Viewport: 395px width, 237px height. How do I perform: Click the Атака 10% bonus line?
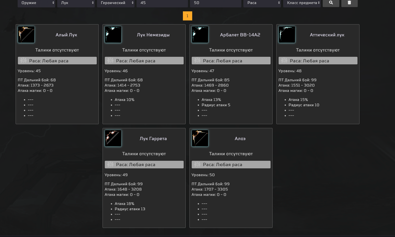coord(124,100)
